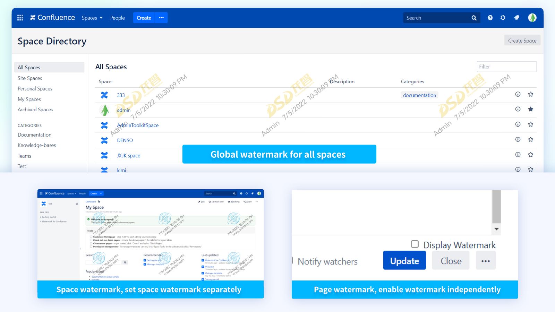
Task: Open the settings gear icon
Action: [503, 18]
